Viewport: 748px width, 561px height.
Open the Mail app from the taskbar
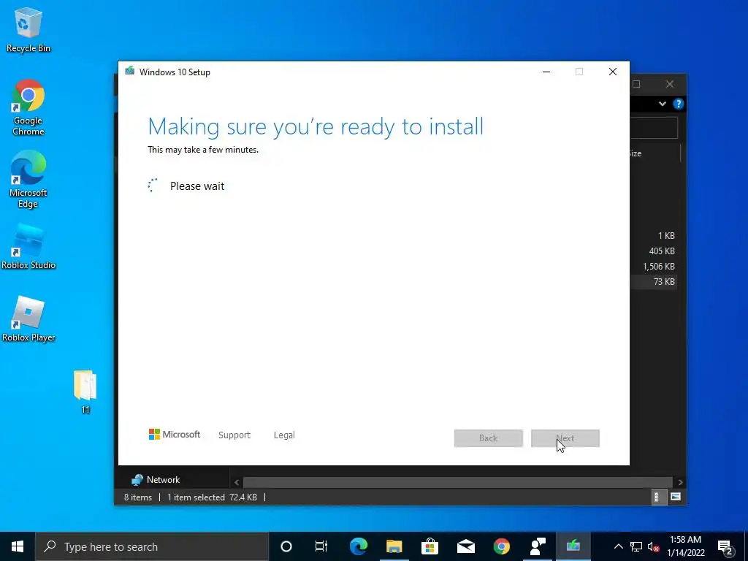(465, 546)
